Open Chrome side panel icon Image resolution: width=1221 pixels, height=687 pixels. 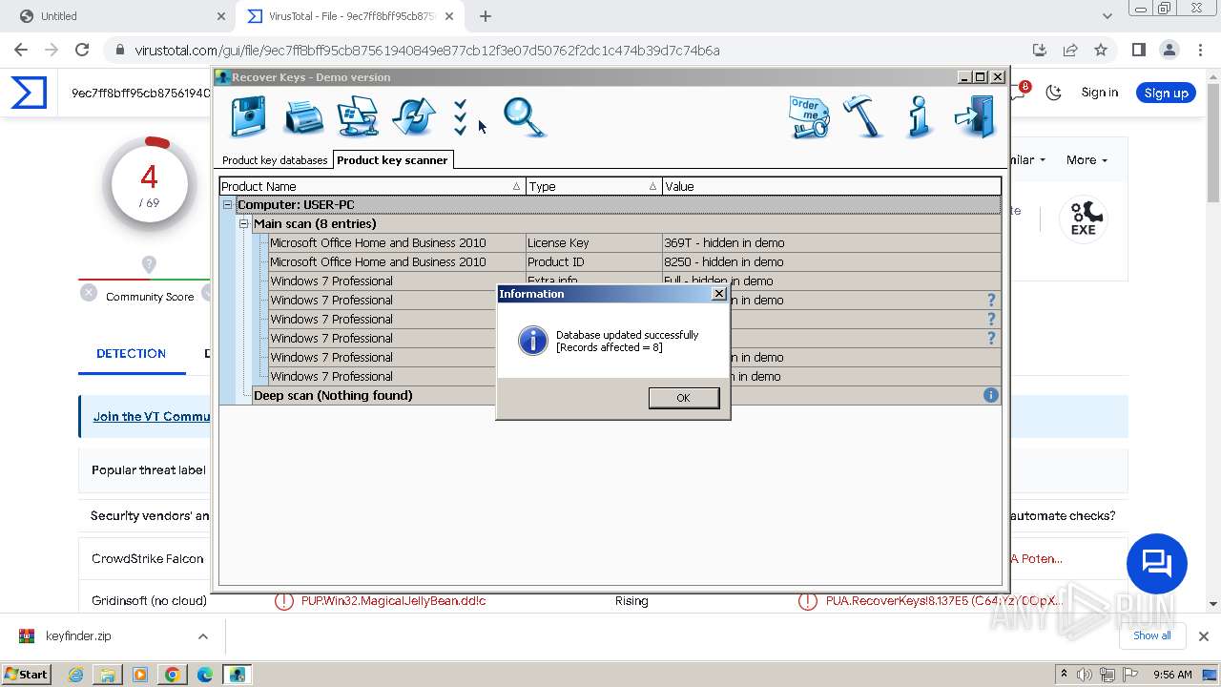(x=1139, y=50)
